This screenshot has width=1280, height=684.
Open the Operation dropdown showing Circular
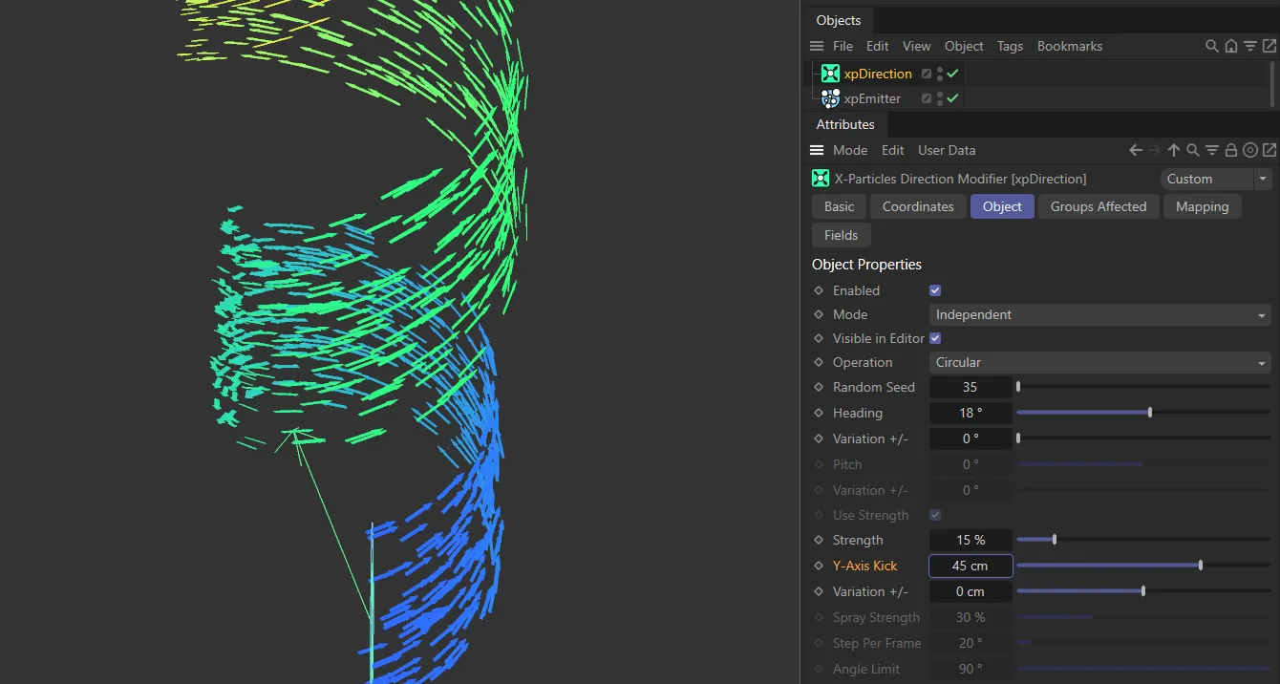click(x=1099, y=362)
